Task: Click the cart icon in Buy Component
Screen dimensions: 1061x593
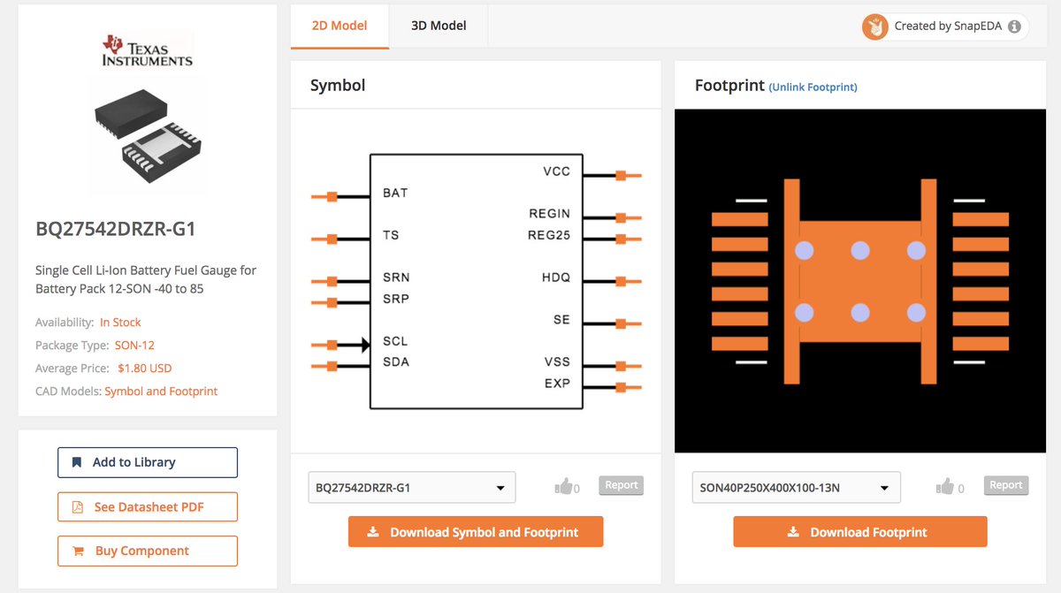Action: pyautogui.click(x=77, y=551)
